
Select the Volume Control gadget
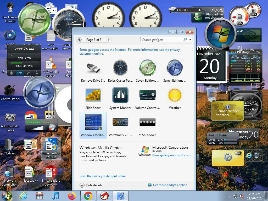148,98
